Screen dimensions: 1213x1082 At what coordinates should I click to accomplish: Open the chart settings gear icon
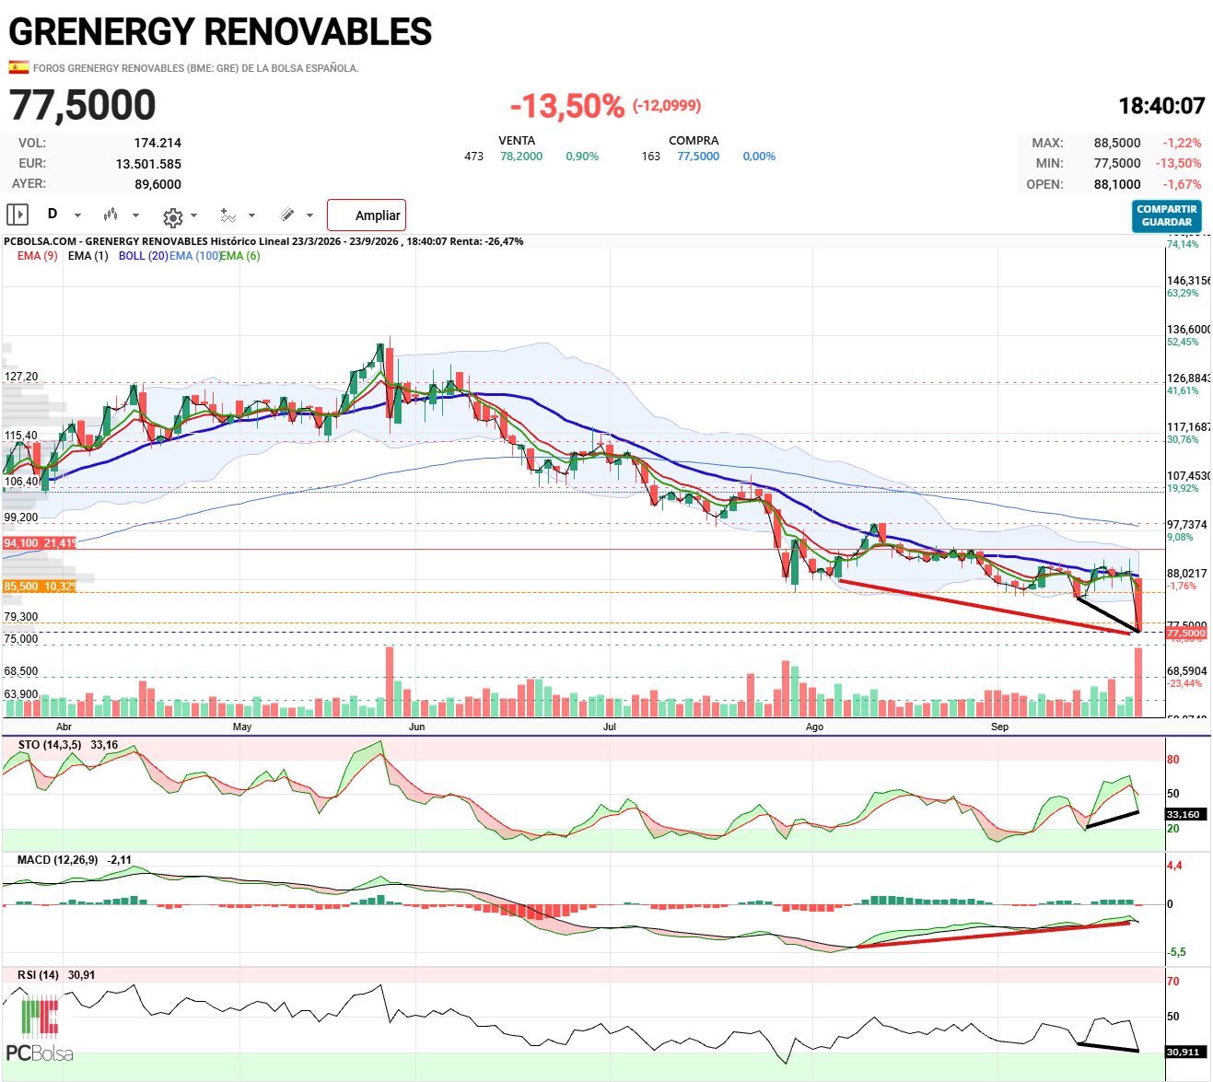[x=172, y=217]
